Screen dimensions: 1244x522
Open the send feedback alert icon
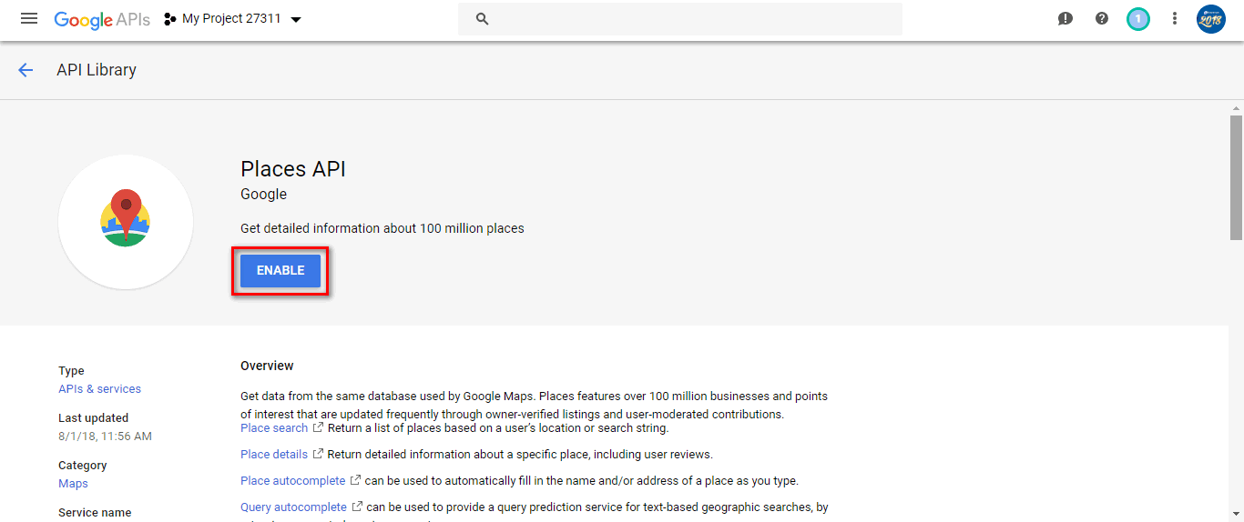[1066, 18]
